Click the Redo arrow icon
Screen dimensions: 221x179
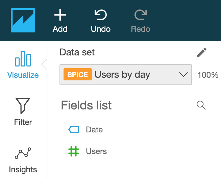pos(140,15)
